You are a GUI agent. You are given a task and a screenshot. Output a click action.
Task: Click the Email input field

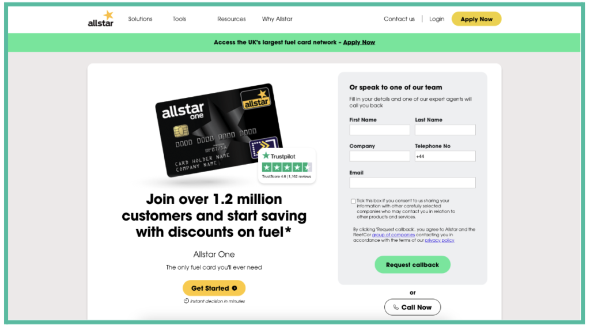(413, 183)
